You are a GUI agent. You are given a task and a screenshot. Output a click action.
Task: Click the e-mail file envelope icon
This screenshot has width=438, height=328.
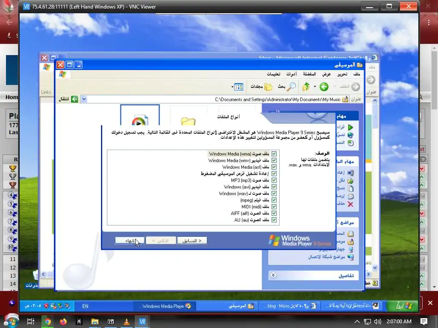point(350,196)
